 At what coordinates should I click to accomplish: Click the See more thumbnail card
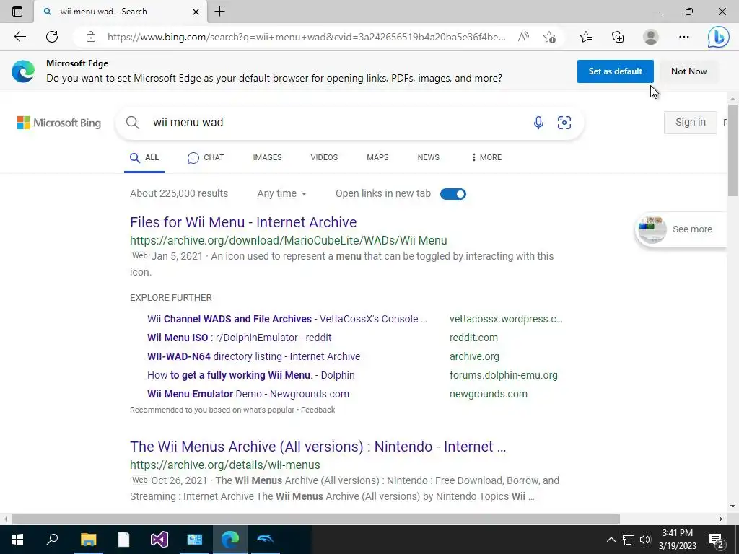[681, 229]
